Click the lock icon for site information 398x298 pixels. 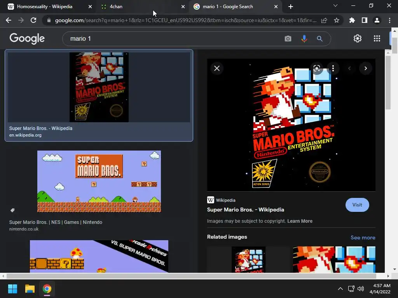pos(49,20)
